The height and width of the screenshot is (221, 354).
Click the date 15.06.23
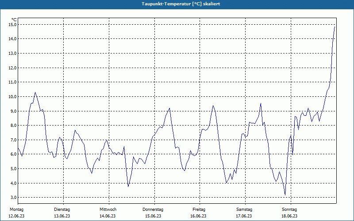coord(153,216)
